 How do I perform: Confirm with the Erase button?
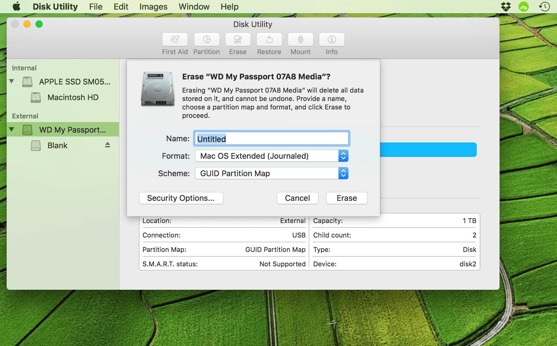(347, 198)
